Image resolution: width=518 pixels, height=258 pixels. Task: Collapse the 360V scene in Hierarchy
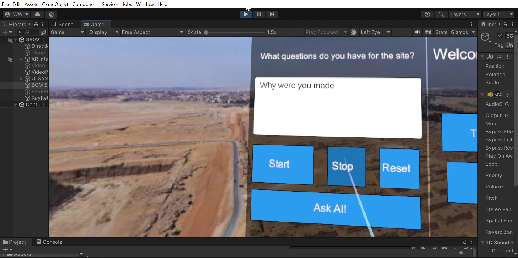click(x=16, y=40)
